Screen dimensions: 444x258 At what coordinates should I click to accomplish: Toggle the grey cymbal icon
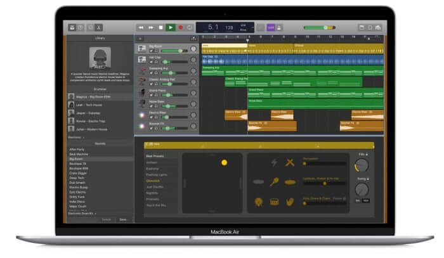tap(258, 182)
